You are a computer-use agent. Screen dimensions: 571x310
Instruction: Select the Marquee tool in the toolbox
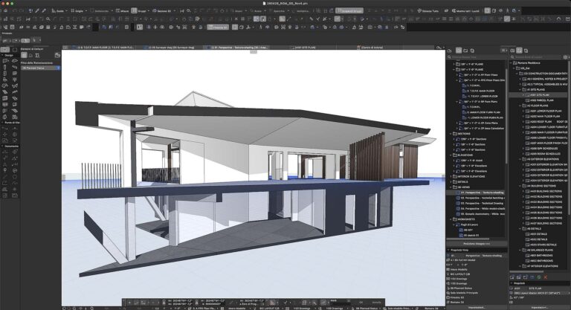click(15, 50)
